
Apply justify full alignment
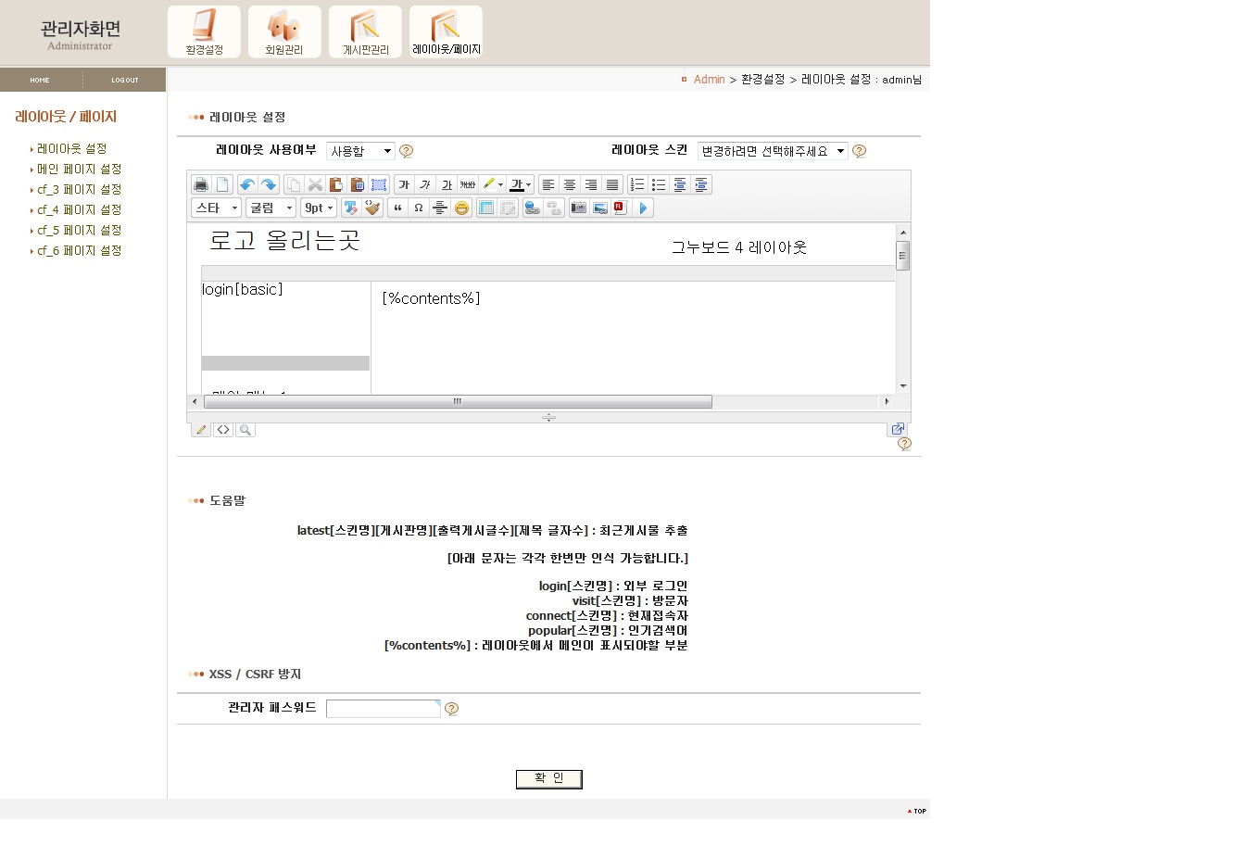pyautogui.click(x=612, y=184)
